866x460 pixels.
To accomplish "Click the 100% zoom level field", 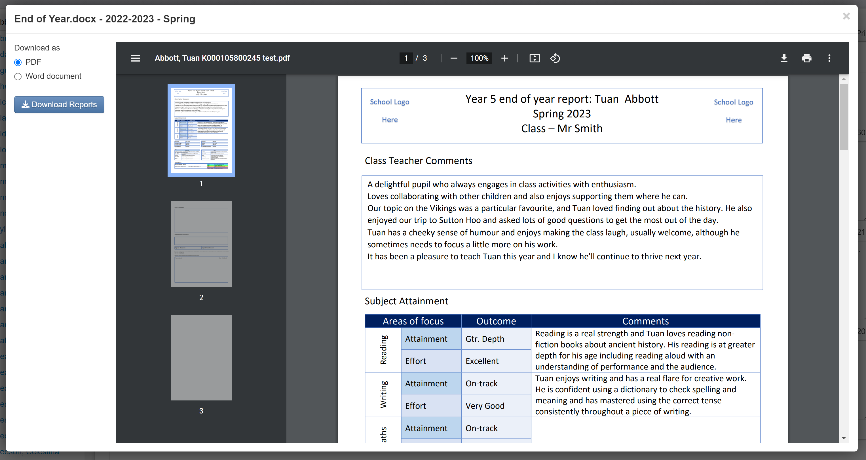I will (479, 58).
